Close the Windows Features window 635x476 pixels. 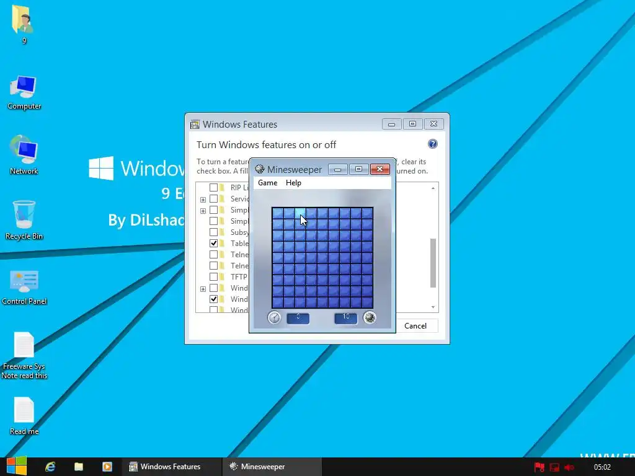coord(433,124)
